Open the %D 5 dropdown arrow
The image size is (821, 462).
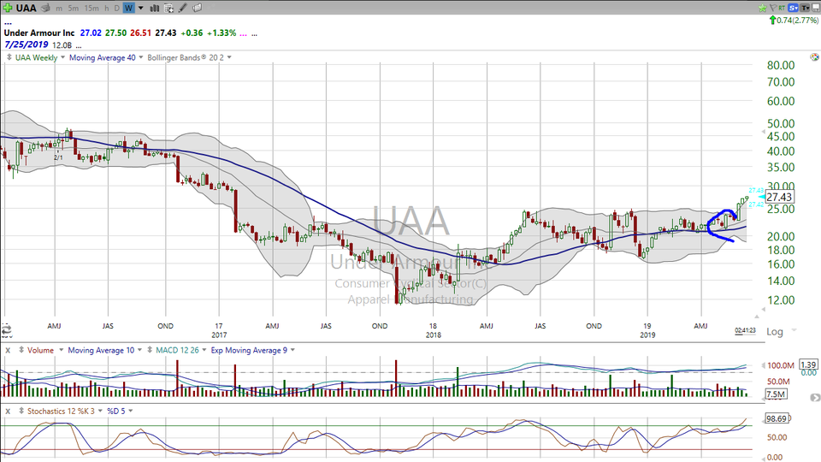coord(130,412)
